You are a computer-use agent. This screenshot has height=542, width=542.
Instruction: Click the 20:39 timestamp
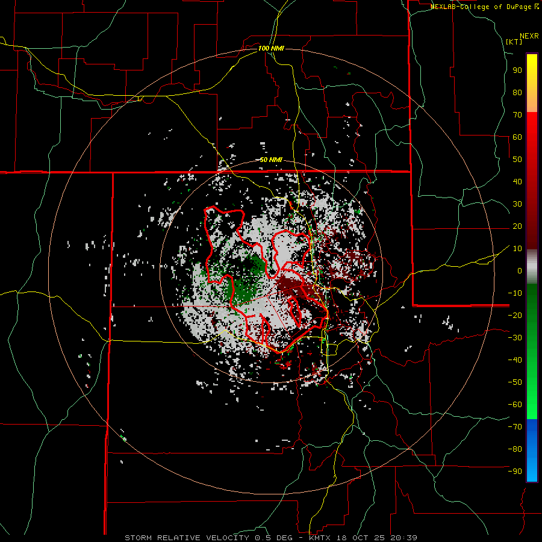pyautogui.click(x=403, y=538)
